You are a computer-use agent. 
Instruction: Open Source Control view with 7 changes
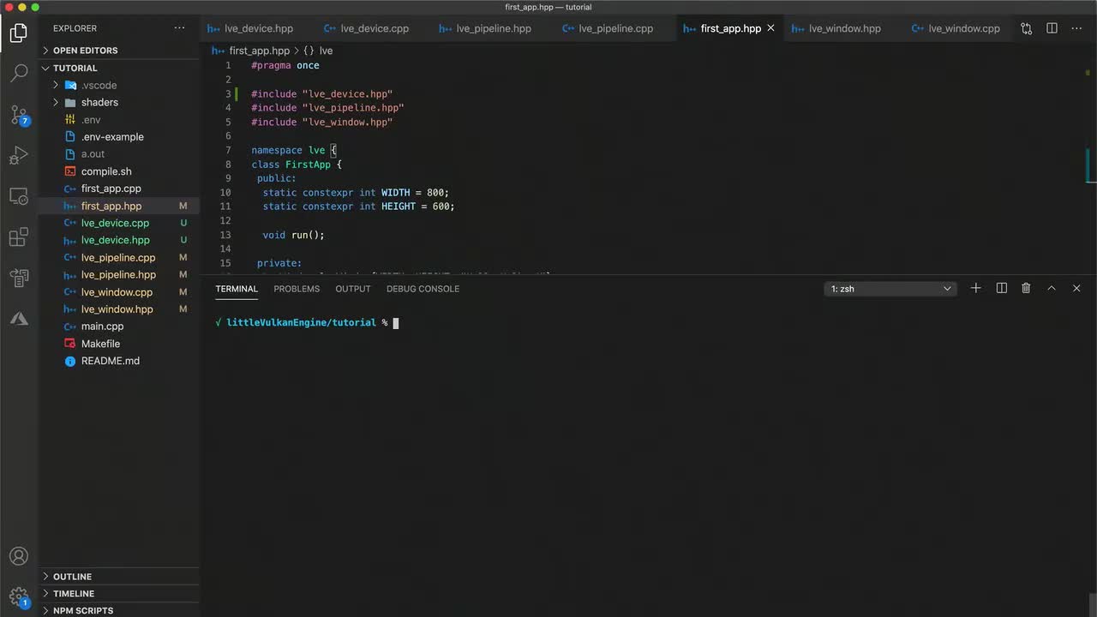(19, 114)
